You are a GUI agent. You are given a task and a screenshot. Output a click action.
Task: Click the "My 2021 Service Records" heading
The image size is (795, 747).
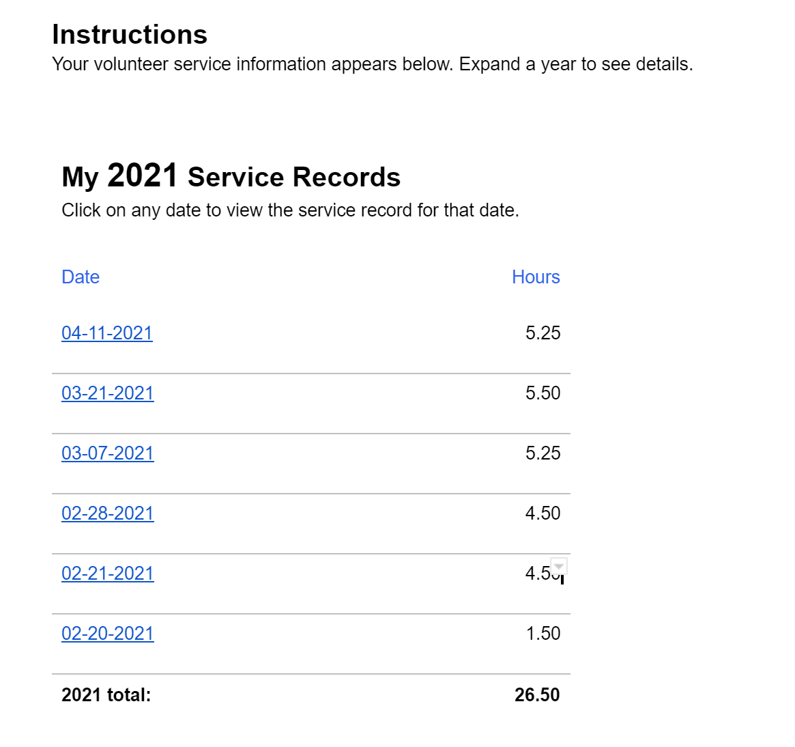[x=231, y=177]
